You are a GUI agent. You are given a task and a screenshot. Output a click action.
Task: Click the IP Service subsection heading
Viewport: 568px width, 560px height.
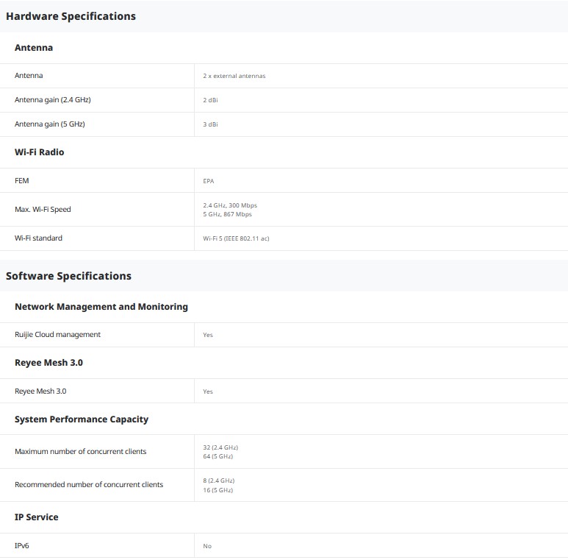tap(36, 517)
